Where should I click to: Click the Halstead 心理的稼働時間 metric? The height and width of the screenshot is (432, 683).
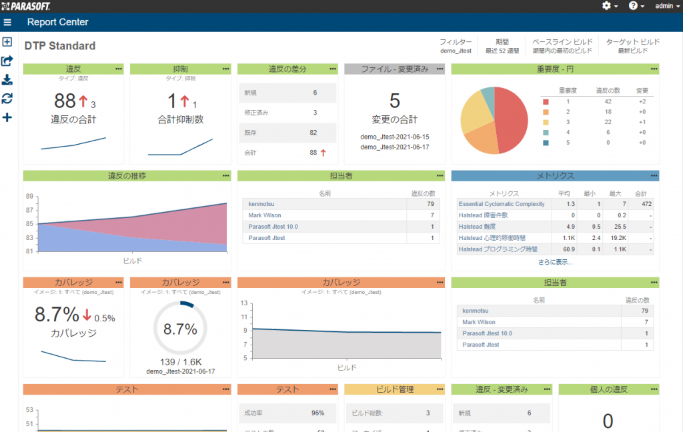(x=492, y=238)
